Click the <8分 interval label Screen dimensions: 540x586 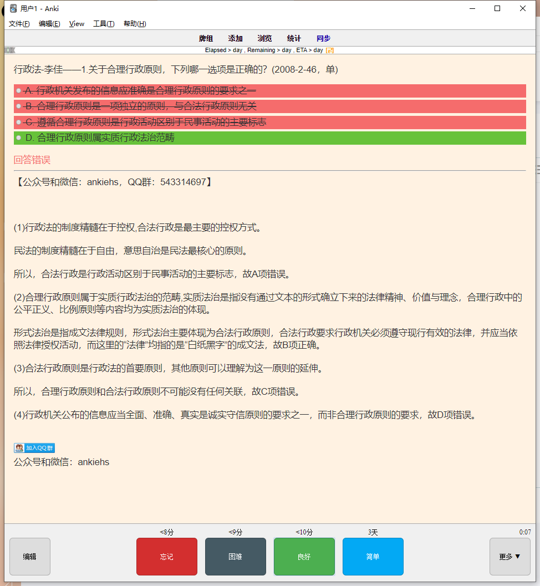point(167,532)
